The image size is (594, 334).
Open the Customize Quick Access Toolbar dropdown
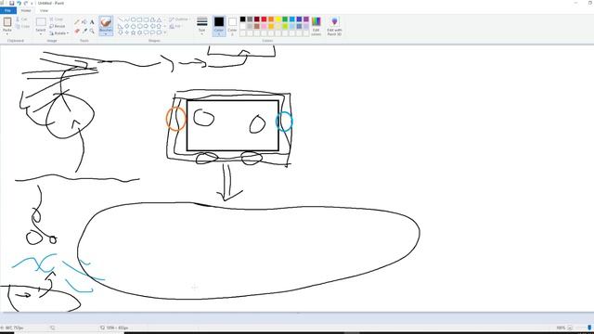32,4
